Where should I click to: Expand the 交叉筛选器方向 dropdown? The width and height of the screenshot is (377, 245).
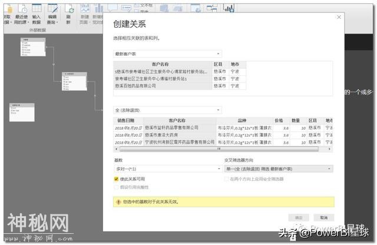coord(278,169)
